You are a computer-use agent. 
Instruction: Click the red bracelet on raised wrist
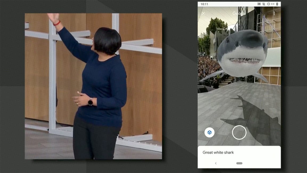click(57, 23)
